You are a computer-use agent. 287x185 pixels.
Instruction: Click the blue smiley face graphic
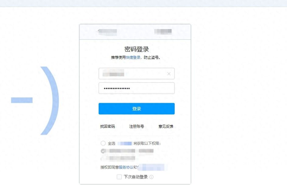click(35, 101)
